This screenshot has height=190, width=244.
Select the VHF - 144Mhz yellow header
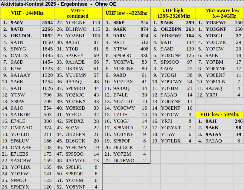pos(28,13)
